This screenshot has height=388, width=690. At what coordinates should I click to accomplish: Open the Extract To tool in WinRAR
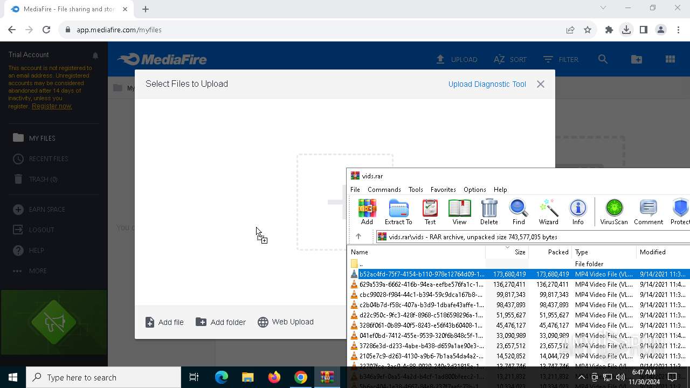click(398, 212)
